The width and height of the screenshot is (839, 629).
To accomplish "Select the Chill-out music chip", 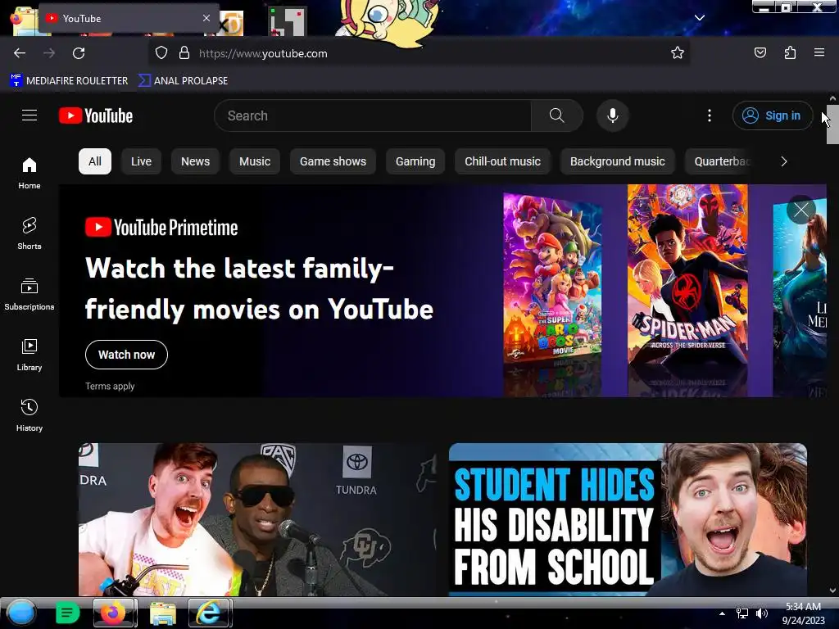I will point(502,161).
